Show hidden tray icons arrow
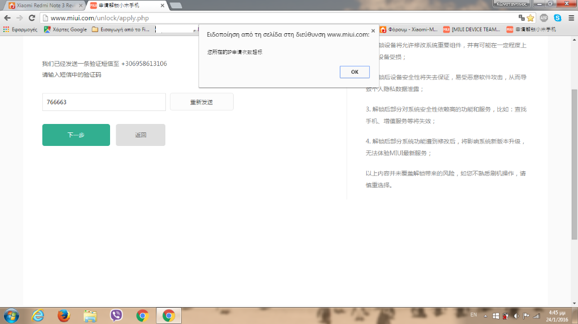Viewport: 578px width, 324px height. (x=485, y=316)
